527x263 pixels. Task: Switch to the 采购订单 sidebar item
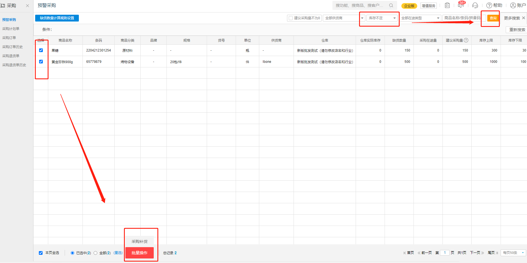(9, 38)
